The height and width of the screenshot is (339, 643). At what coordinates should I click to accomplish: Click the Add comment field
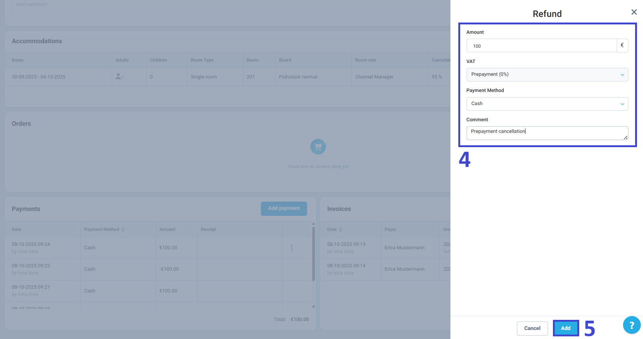pyautogui.click(x=231, y=8)
